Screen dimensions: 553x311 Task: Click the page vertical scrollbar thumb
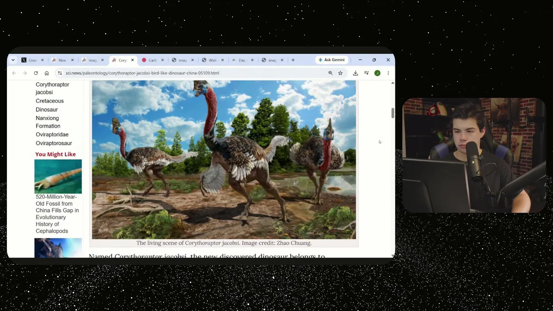393,113
